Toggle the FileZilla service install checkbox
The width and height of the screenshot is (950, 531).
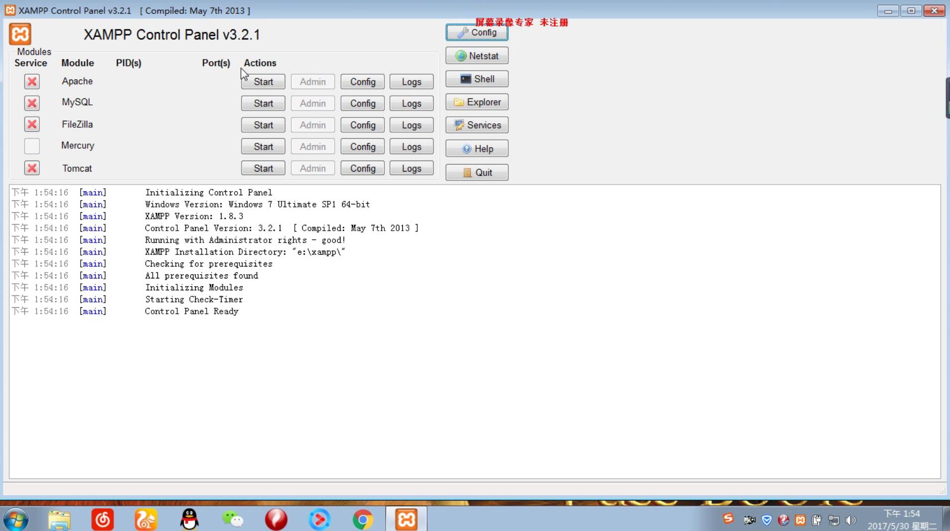tap(32, 124)
